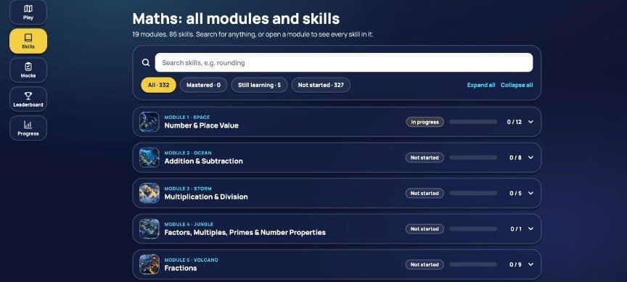Viewport: 627px width, 282px height.
Task: Click the 0 / 9 skill count
Action: [x=515, y=265]
